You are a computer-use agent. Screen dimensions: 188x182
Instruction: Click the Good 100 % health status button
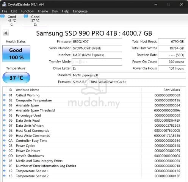pyautogui.click(x=16, y=53)
